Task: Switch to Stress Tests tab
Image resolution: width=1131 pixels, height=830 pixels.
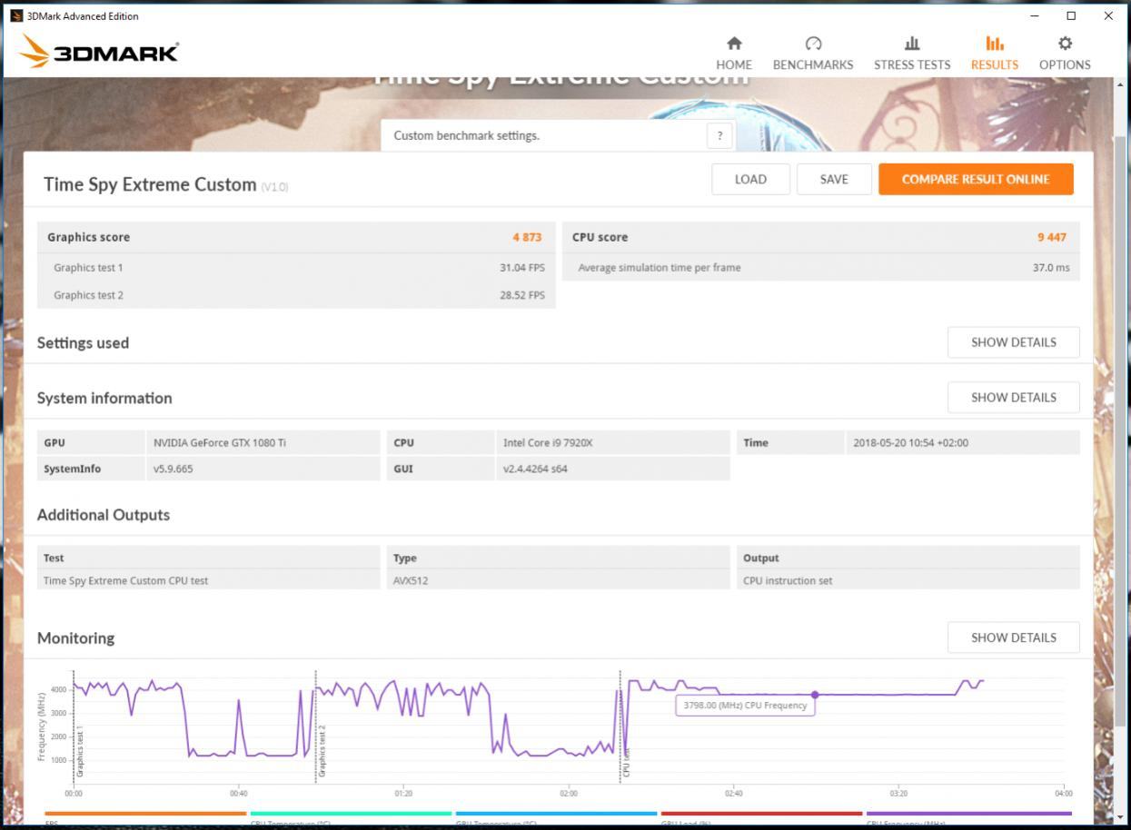Action: (912, 53)
